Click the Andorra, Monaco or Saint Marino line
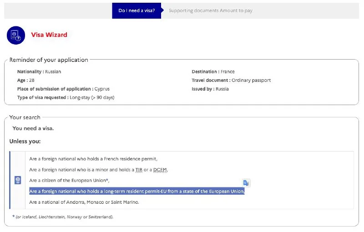This screenshot has width=364, height=232. click(x=84, y=202)
